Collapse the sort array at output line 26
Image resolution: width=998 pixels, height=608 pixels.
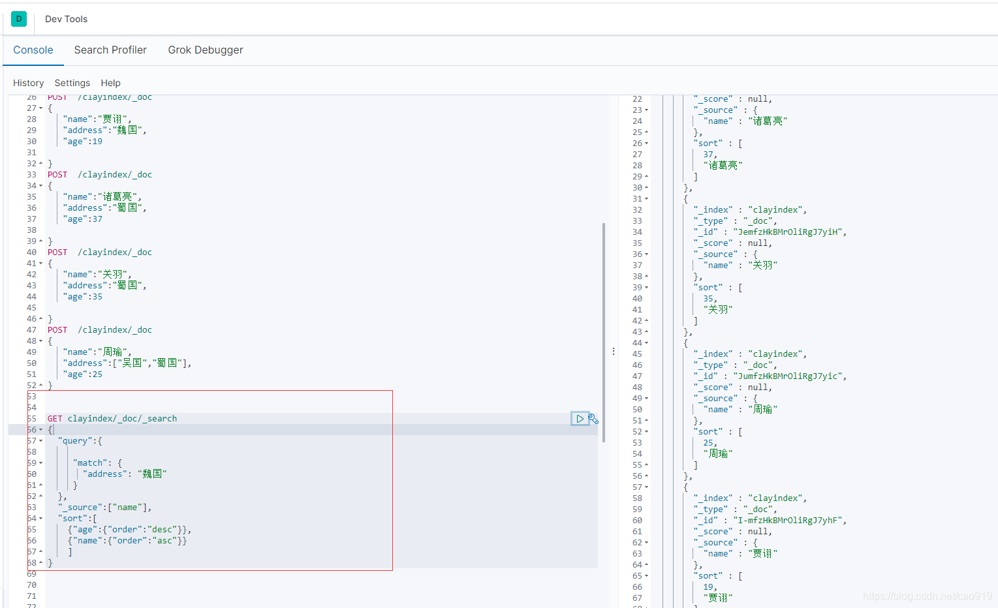[647, 144]
